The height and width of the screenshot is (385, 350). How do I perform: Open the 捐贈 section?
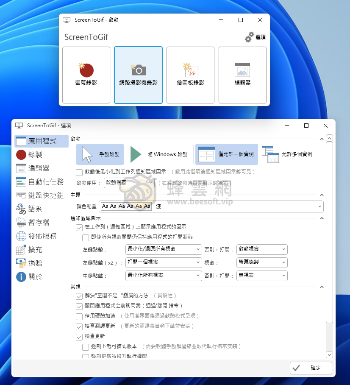pos(42,263)
